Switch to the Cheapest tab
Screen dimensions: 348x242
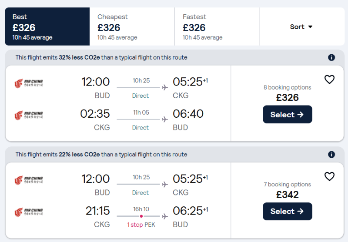tap(132, 27)
